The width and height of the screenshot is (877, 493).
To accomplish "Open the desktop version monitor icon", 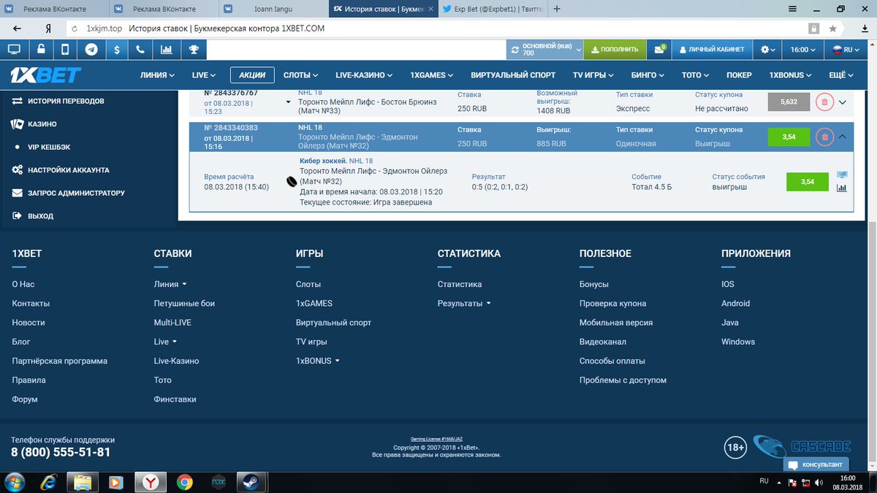I will (14, 50).
